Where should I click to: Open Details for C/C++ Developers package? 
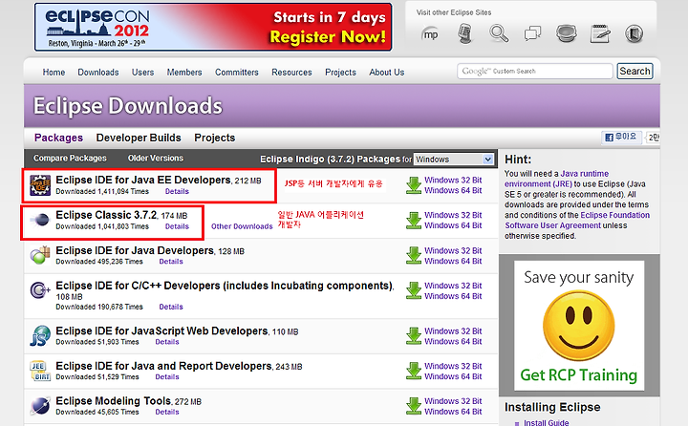click(x=171, y=307)
